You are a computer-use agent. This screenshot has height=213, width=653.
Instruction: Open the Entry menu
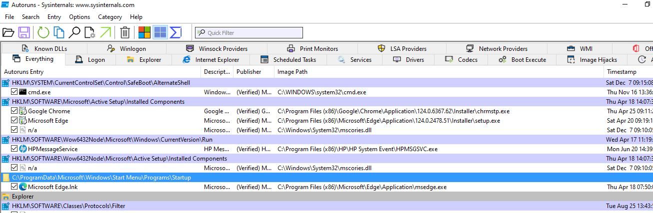54,16
